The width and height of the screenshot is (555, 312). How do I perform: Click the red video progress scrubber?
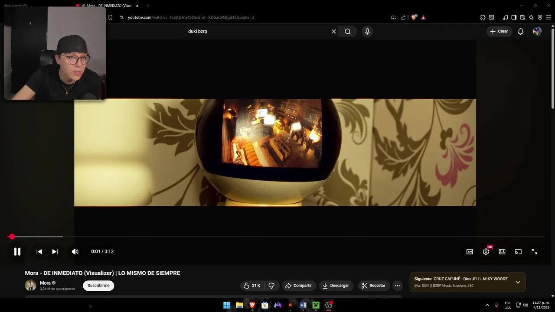tap(12, 237)
